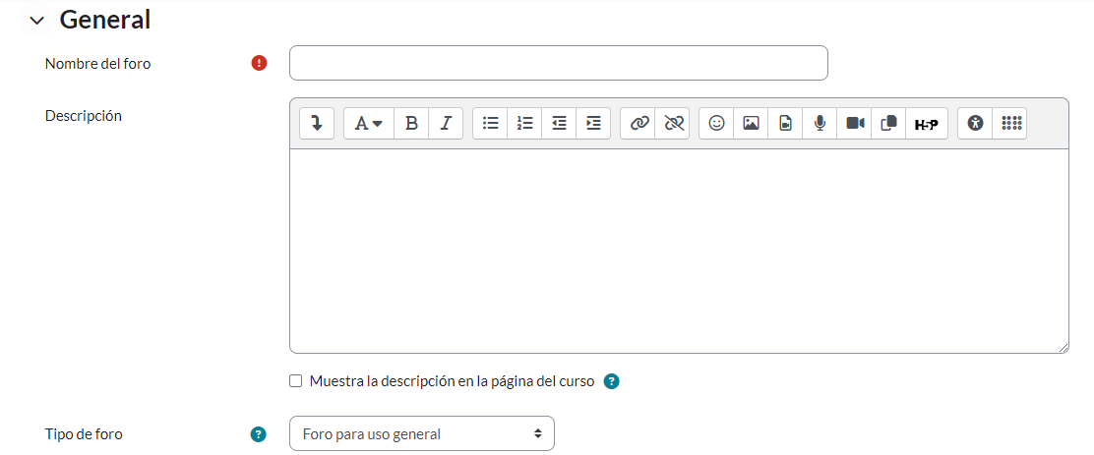
Task: Record audio with the microphone icon
Action: click(820, 123)
